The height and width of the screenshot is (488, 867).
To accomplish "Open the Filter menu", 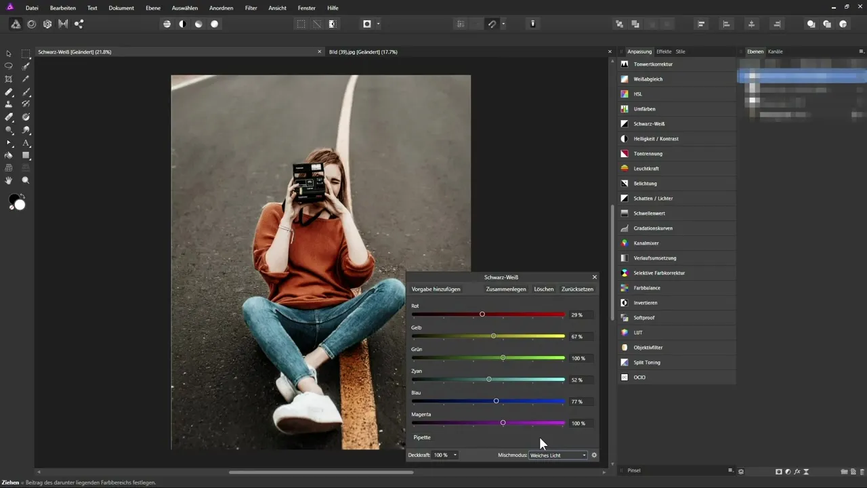I will pyautogui.click(x=251, y=7).
